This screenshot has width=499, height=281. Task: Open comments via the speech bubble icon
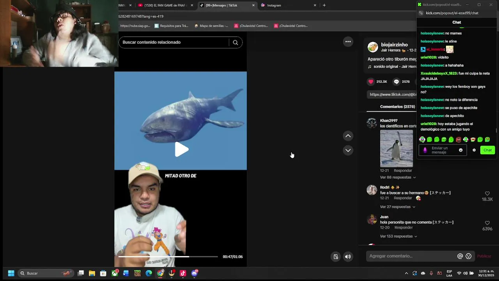coord(396,82)
